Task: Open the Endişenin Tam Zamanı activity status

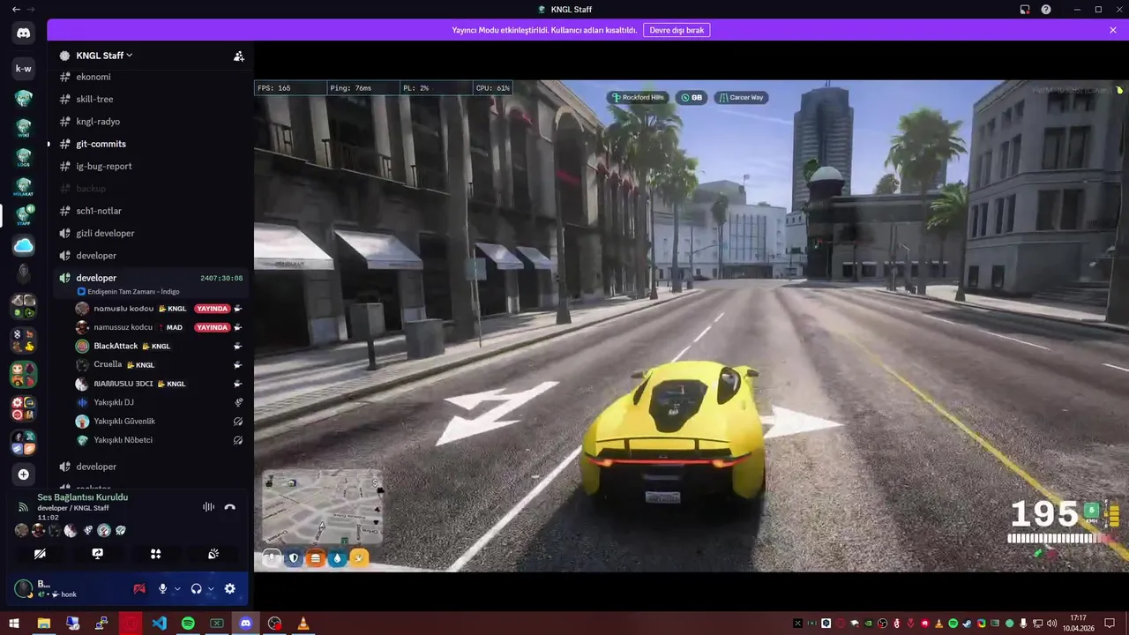Action: tap(128, 291)
